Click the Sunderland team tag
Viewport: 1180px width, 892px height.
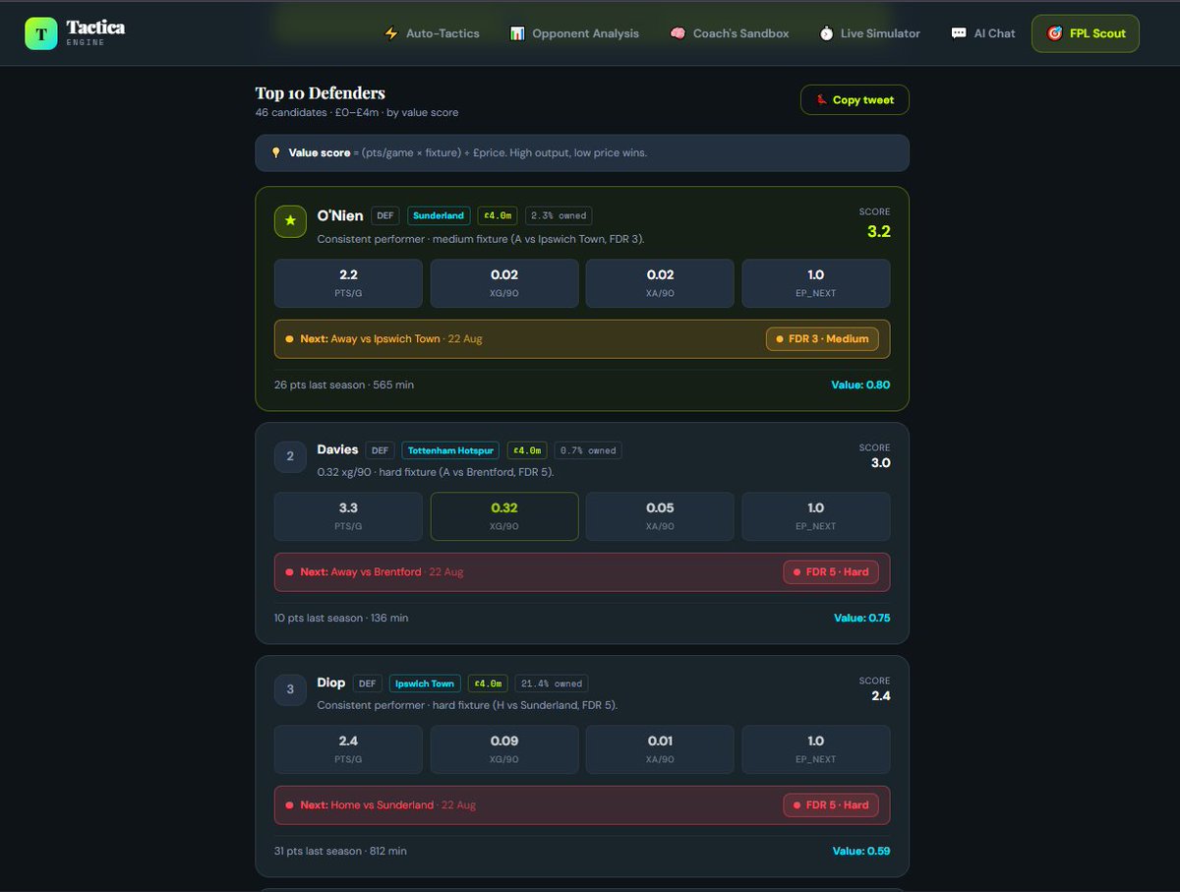pos(438,215)
